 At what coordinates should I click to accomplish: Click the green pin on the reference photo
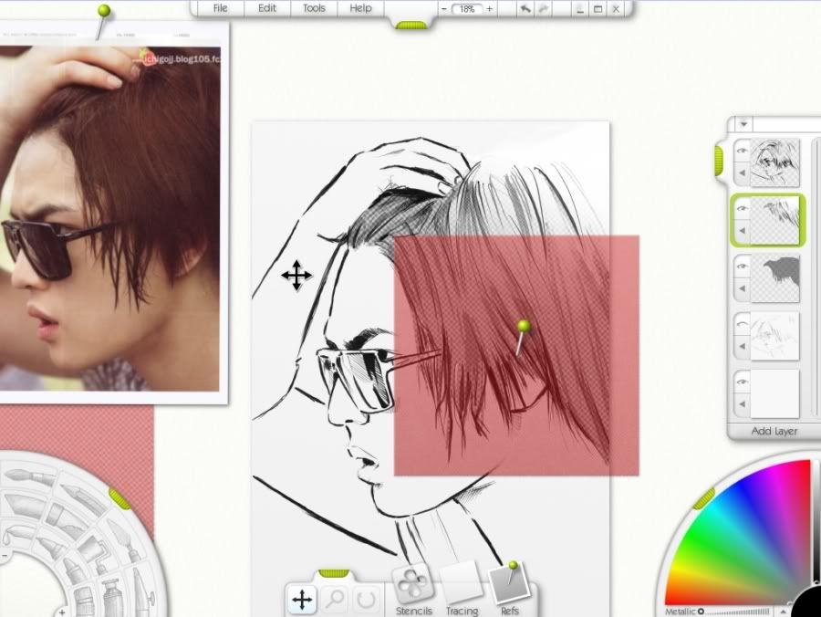coord(104,10)
